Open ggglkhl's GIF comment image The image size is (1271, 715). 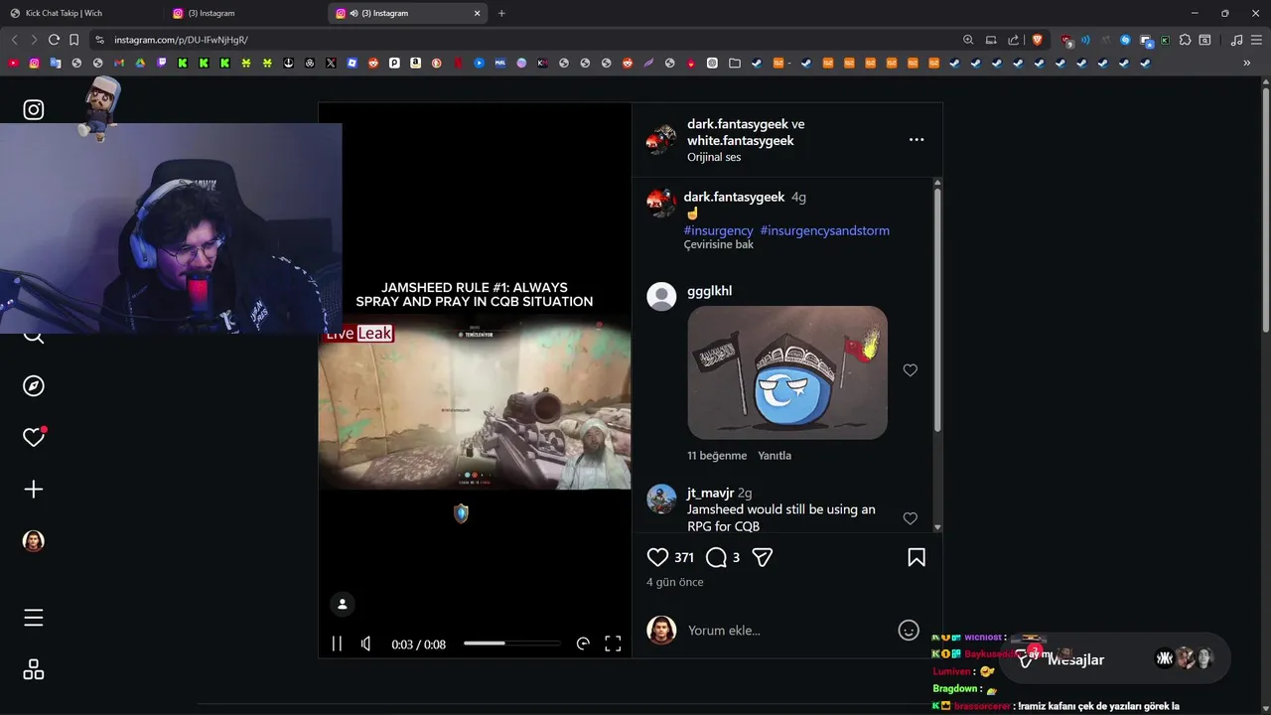click(787, 372)
